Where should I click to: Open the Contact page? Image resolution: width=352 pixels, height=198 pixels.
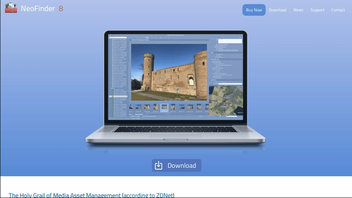pyautogui.click(x=338, y=10)
